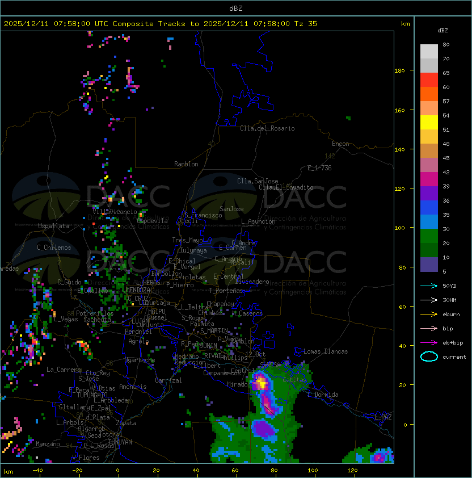Click the 'current' legend label

pyautogui.click(x=454, y=357)
